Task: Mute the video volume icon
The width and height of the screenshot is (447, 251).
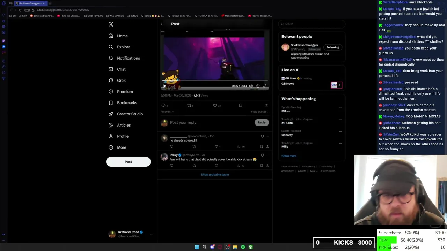Action: pos(251,86)
